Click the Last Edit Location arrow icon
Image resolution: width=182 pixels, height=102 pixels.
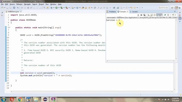[x=131, y=8]
